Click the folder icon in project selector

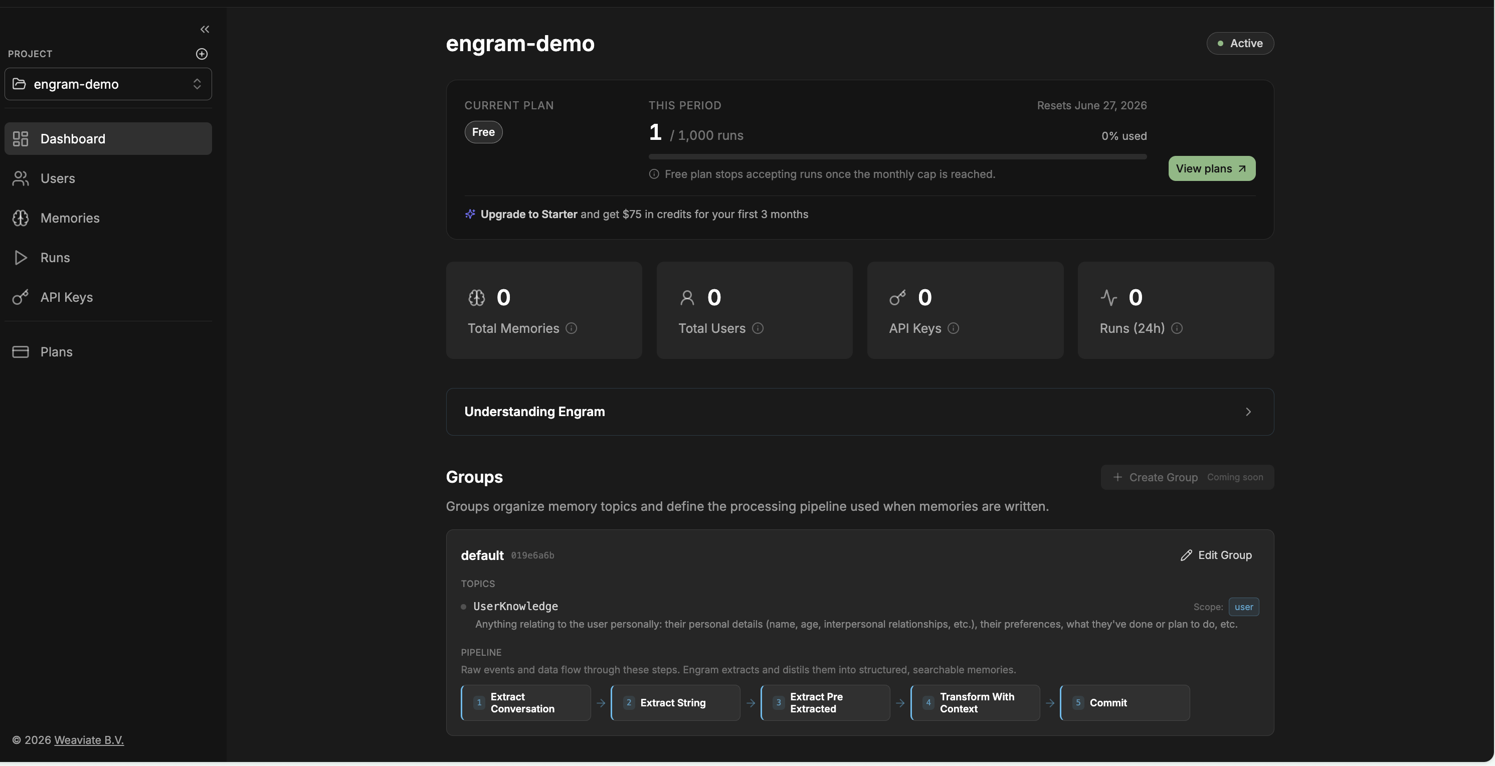[19, 84]
